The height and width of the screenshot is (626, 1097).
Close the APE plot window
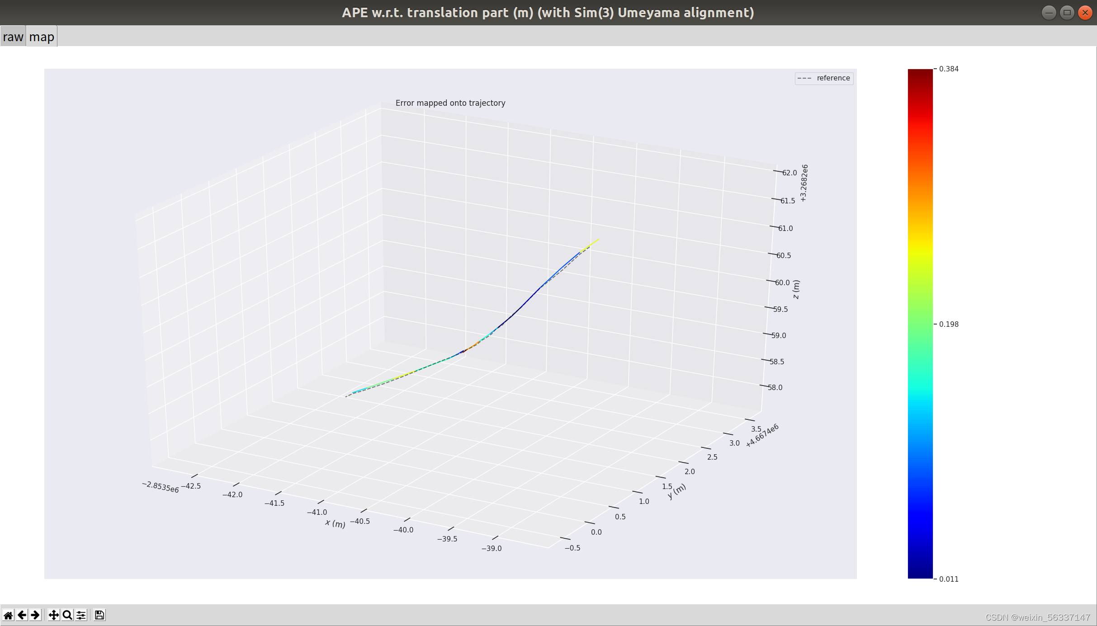click(x=1085, y=13)
